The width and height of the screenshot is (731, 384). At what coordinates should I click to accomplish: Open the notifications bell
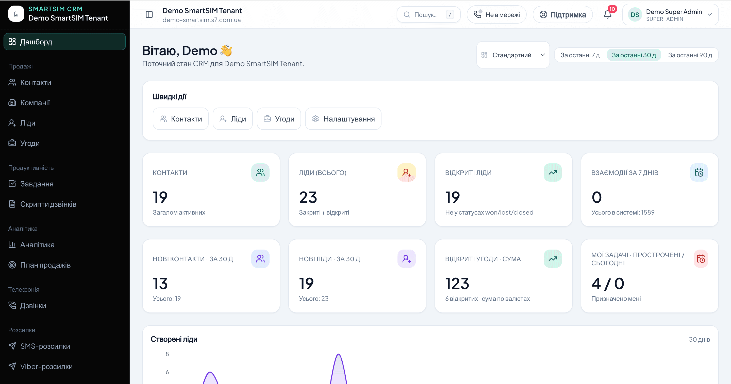pos(608,14)
